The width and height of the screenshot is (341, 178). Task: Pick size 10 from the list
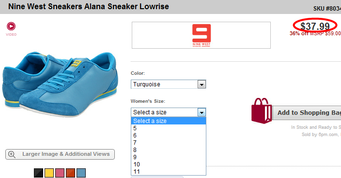[169, 164]
